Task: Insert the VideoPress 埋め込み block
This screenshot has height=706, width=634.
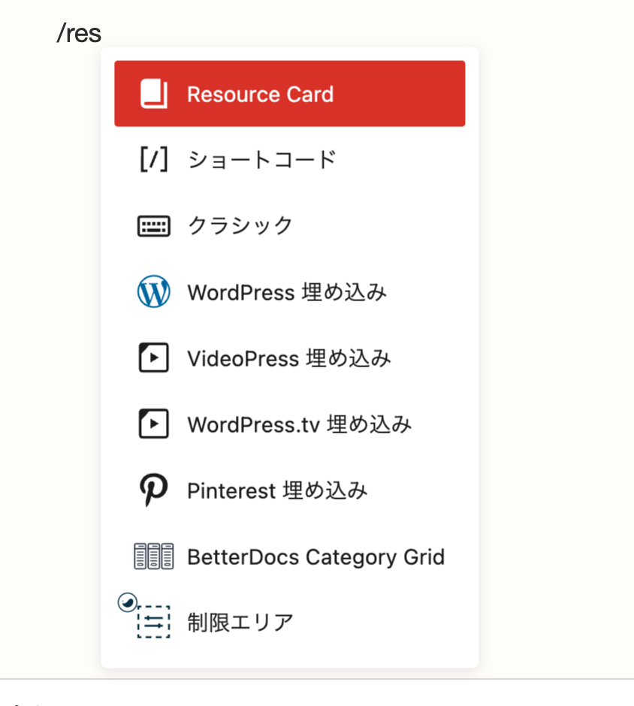Action: 289,358
